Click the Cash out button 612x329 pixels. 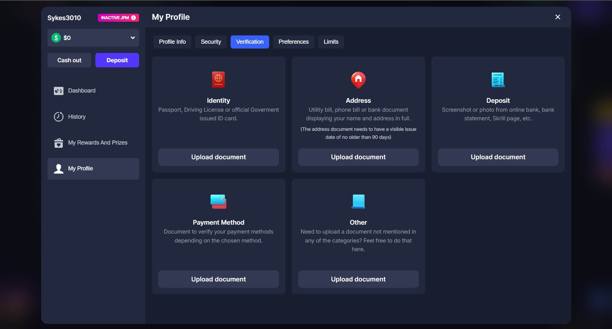(69, 60)
